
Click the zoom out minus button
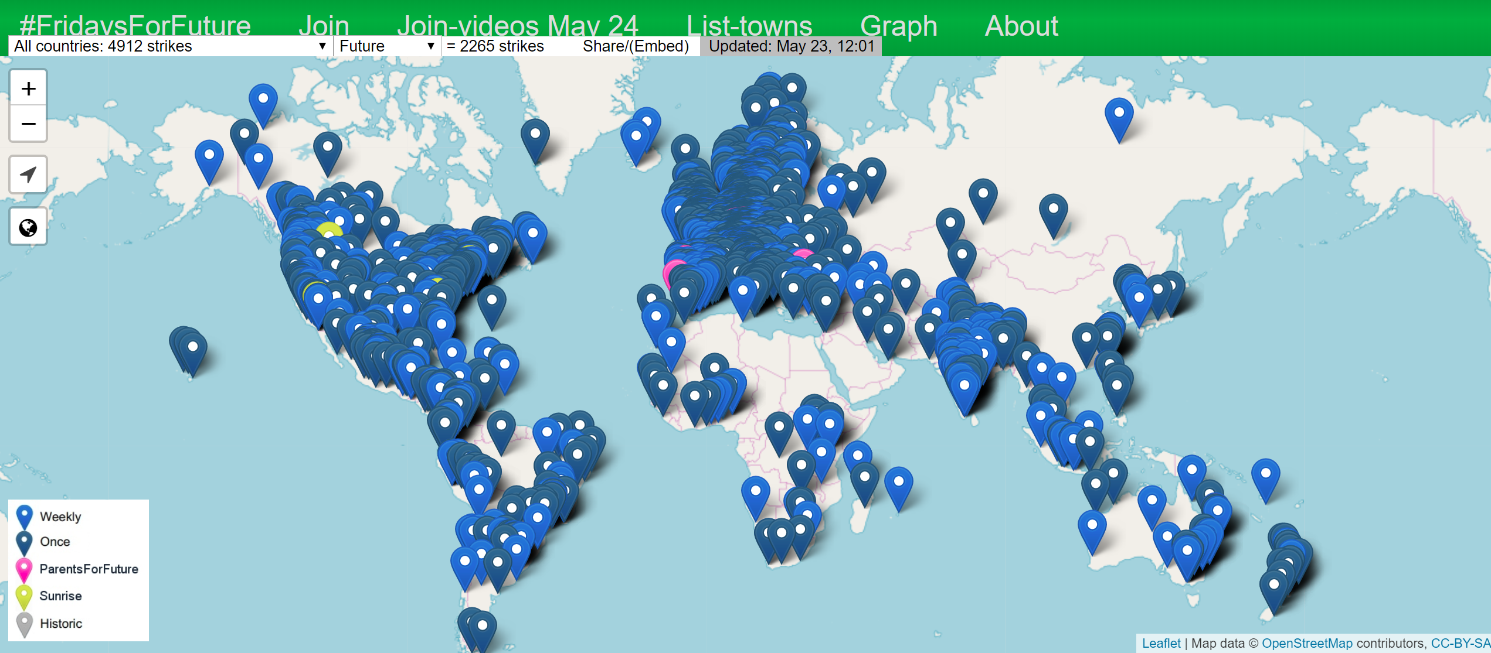click(28, 124)
